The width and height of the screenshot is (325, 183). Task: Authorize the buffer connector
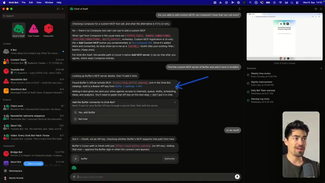(x=169, y=159)
